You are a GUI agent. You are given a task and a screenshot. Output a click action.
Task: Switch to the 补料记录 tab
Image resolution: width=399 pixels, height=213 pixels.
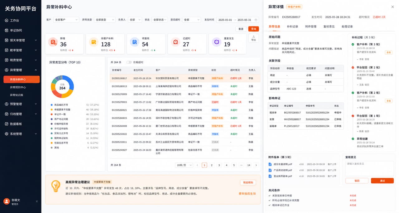(292, 27)
